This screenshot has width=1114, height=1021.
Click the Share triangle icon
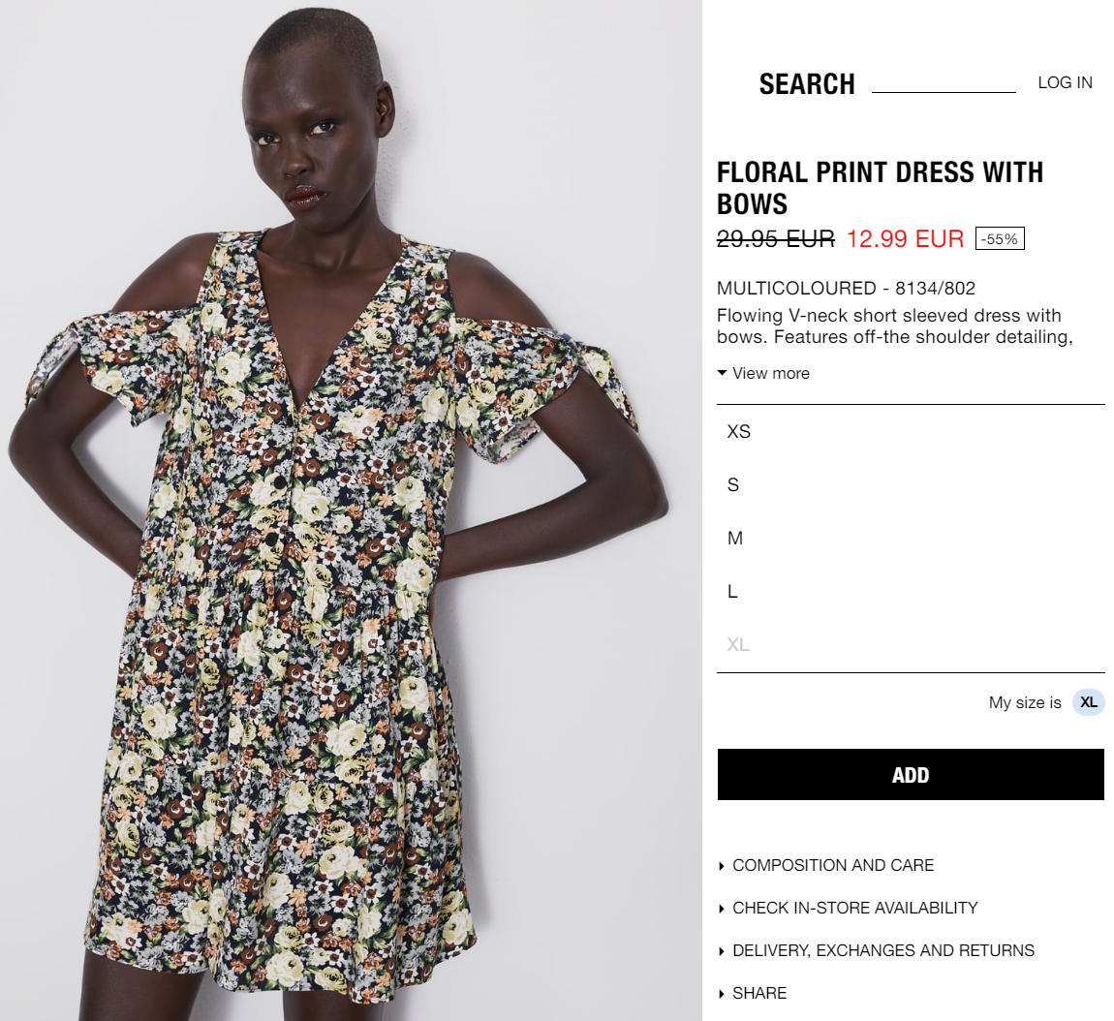tap(721, 994)
